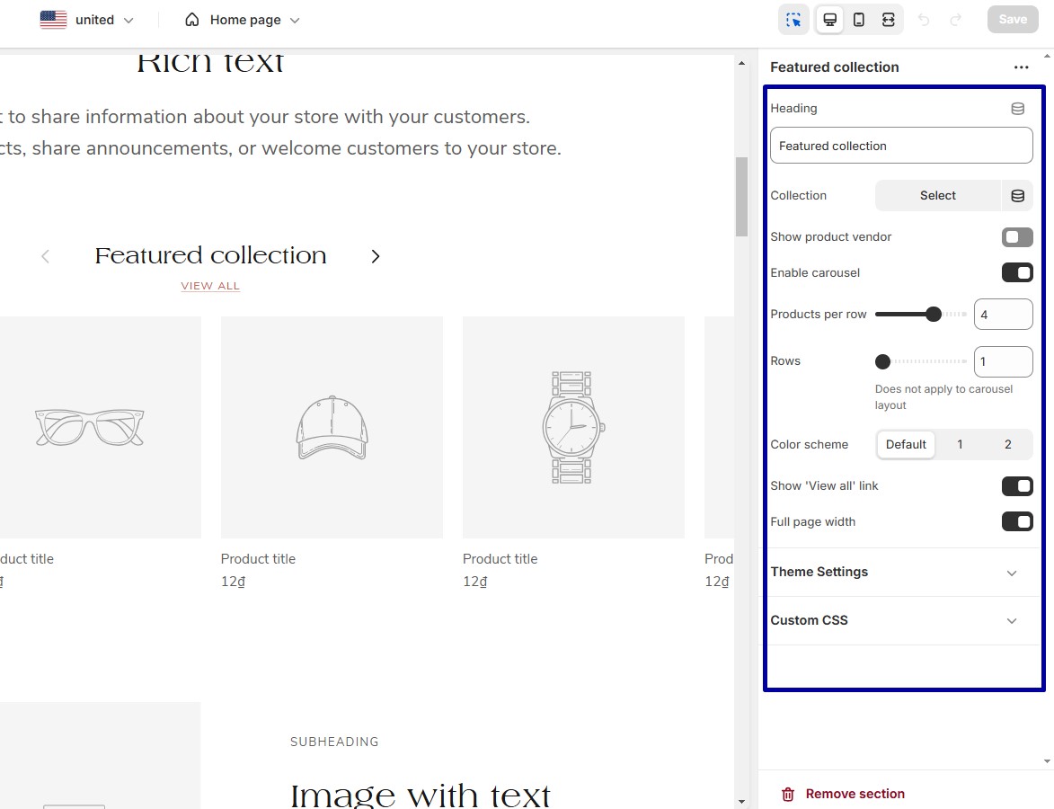Click Product title under the watch
The image size is (1054, 809).
pyautogui.click(x=500, y=559)
